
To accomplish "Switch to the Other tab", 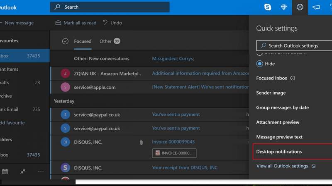I will 110,41.
